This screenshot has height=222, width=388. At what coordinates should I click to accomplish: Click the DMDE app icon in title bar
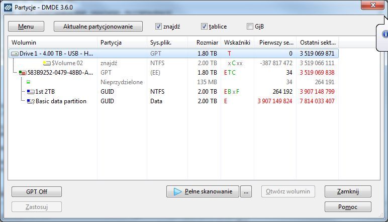coord(8,8)
